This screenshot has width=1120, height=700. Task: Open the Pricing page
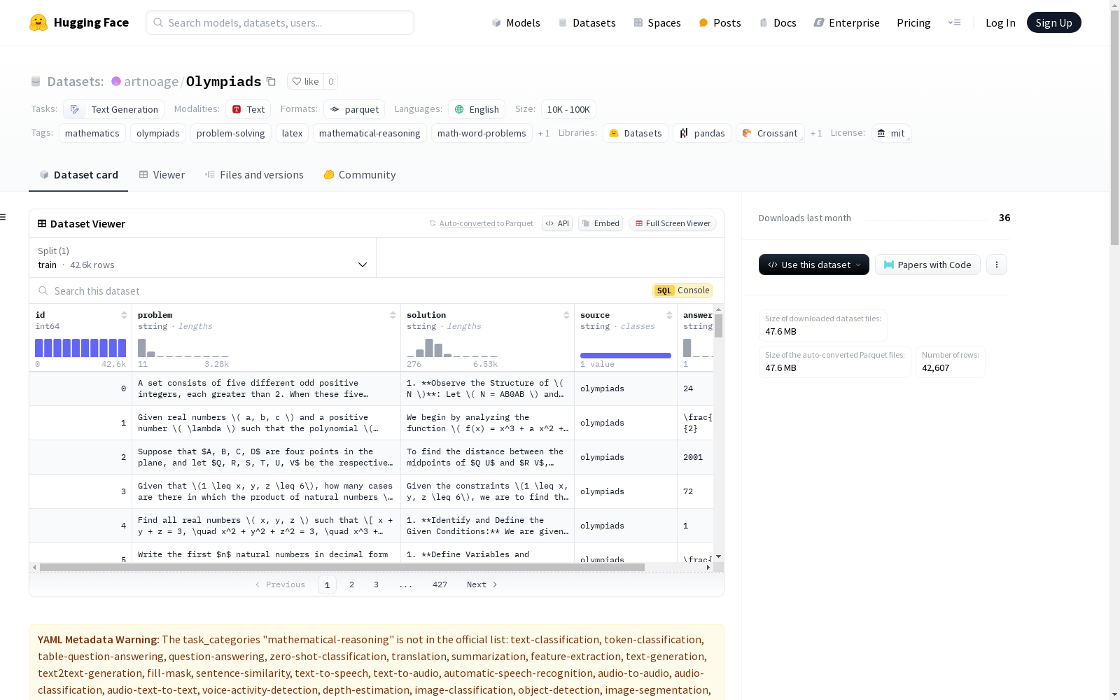pyautogui.click(x=913, y=22)
